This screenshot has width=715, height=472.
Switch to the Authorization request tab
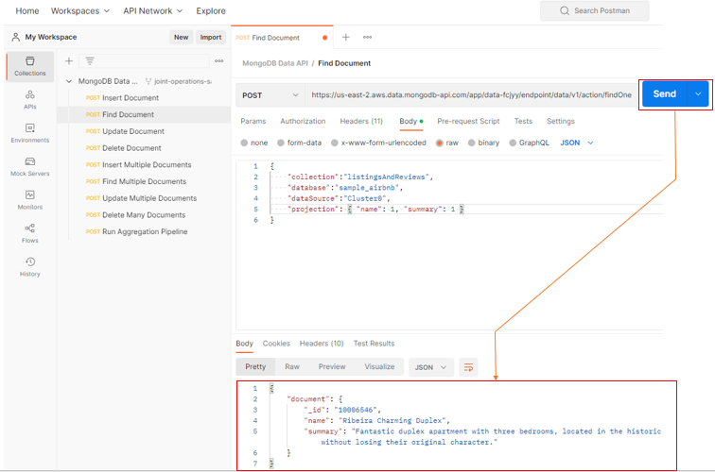[x=303, y=122]
